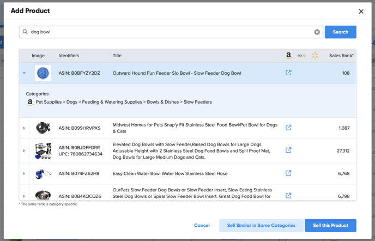
Task: Collapse the Outward Hound Fun Feeder row
Action: [x=24, y=73]
